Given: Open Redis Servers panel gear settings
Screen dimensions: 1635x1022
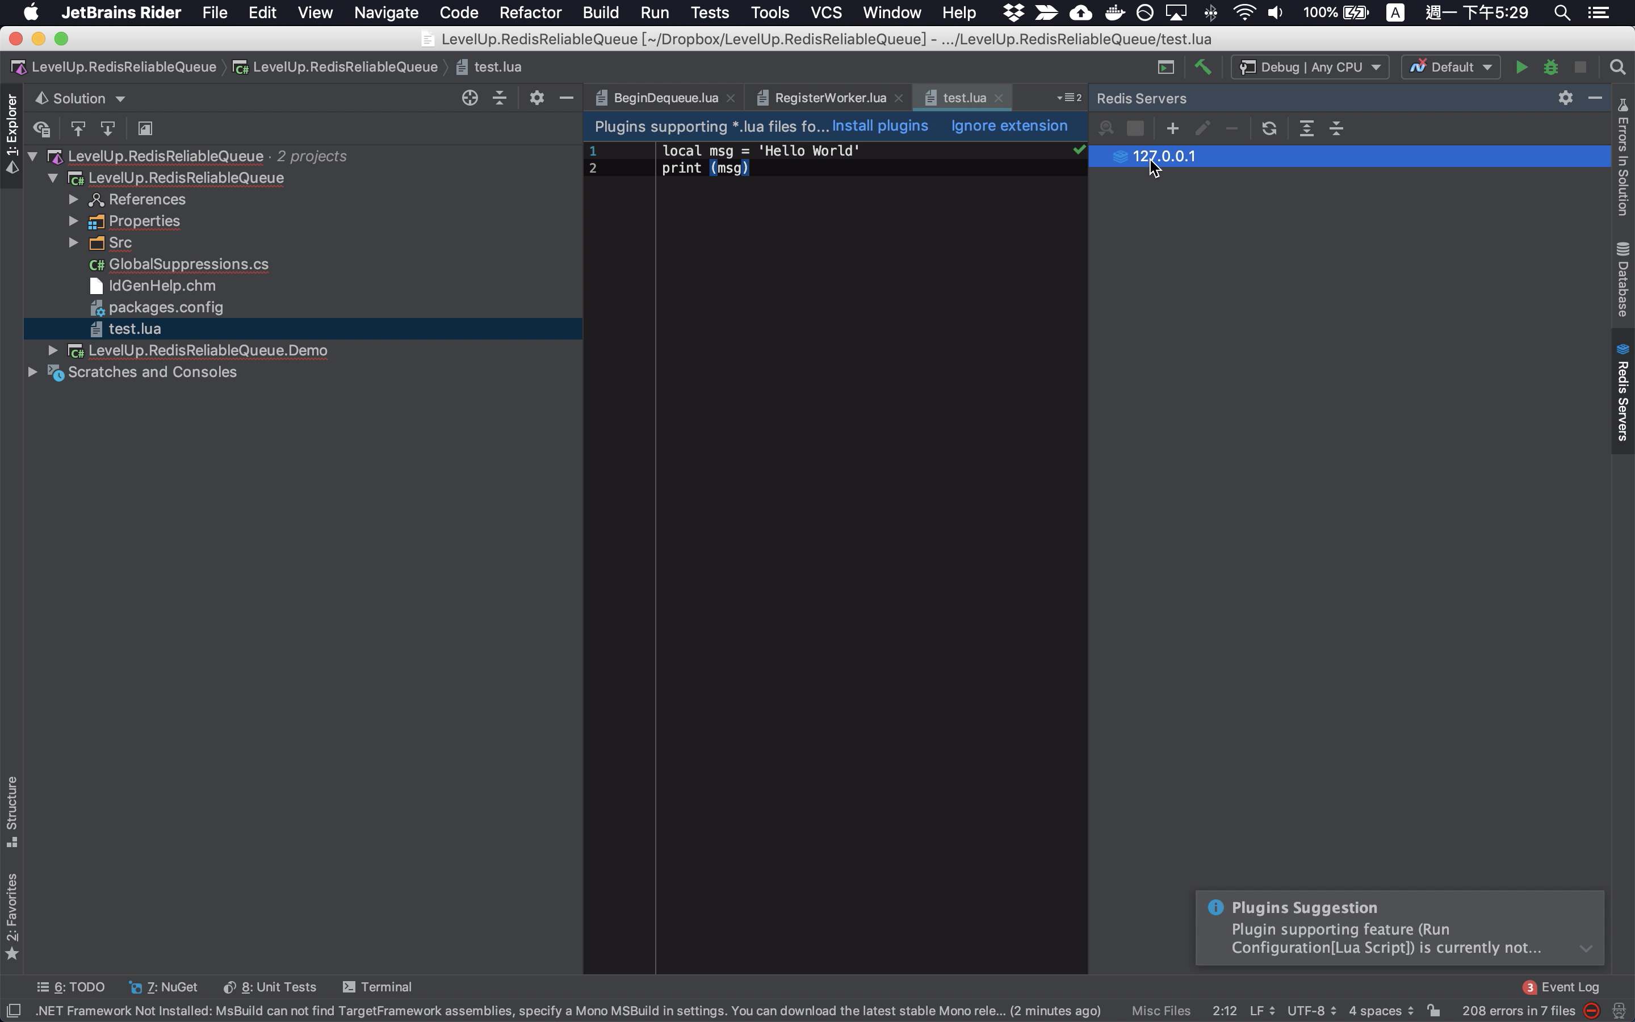Looking at the screenshot, I should coord(1565,98).
